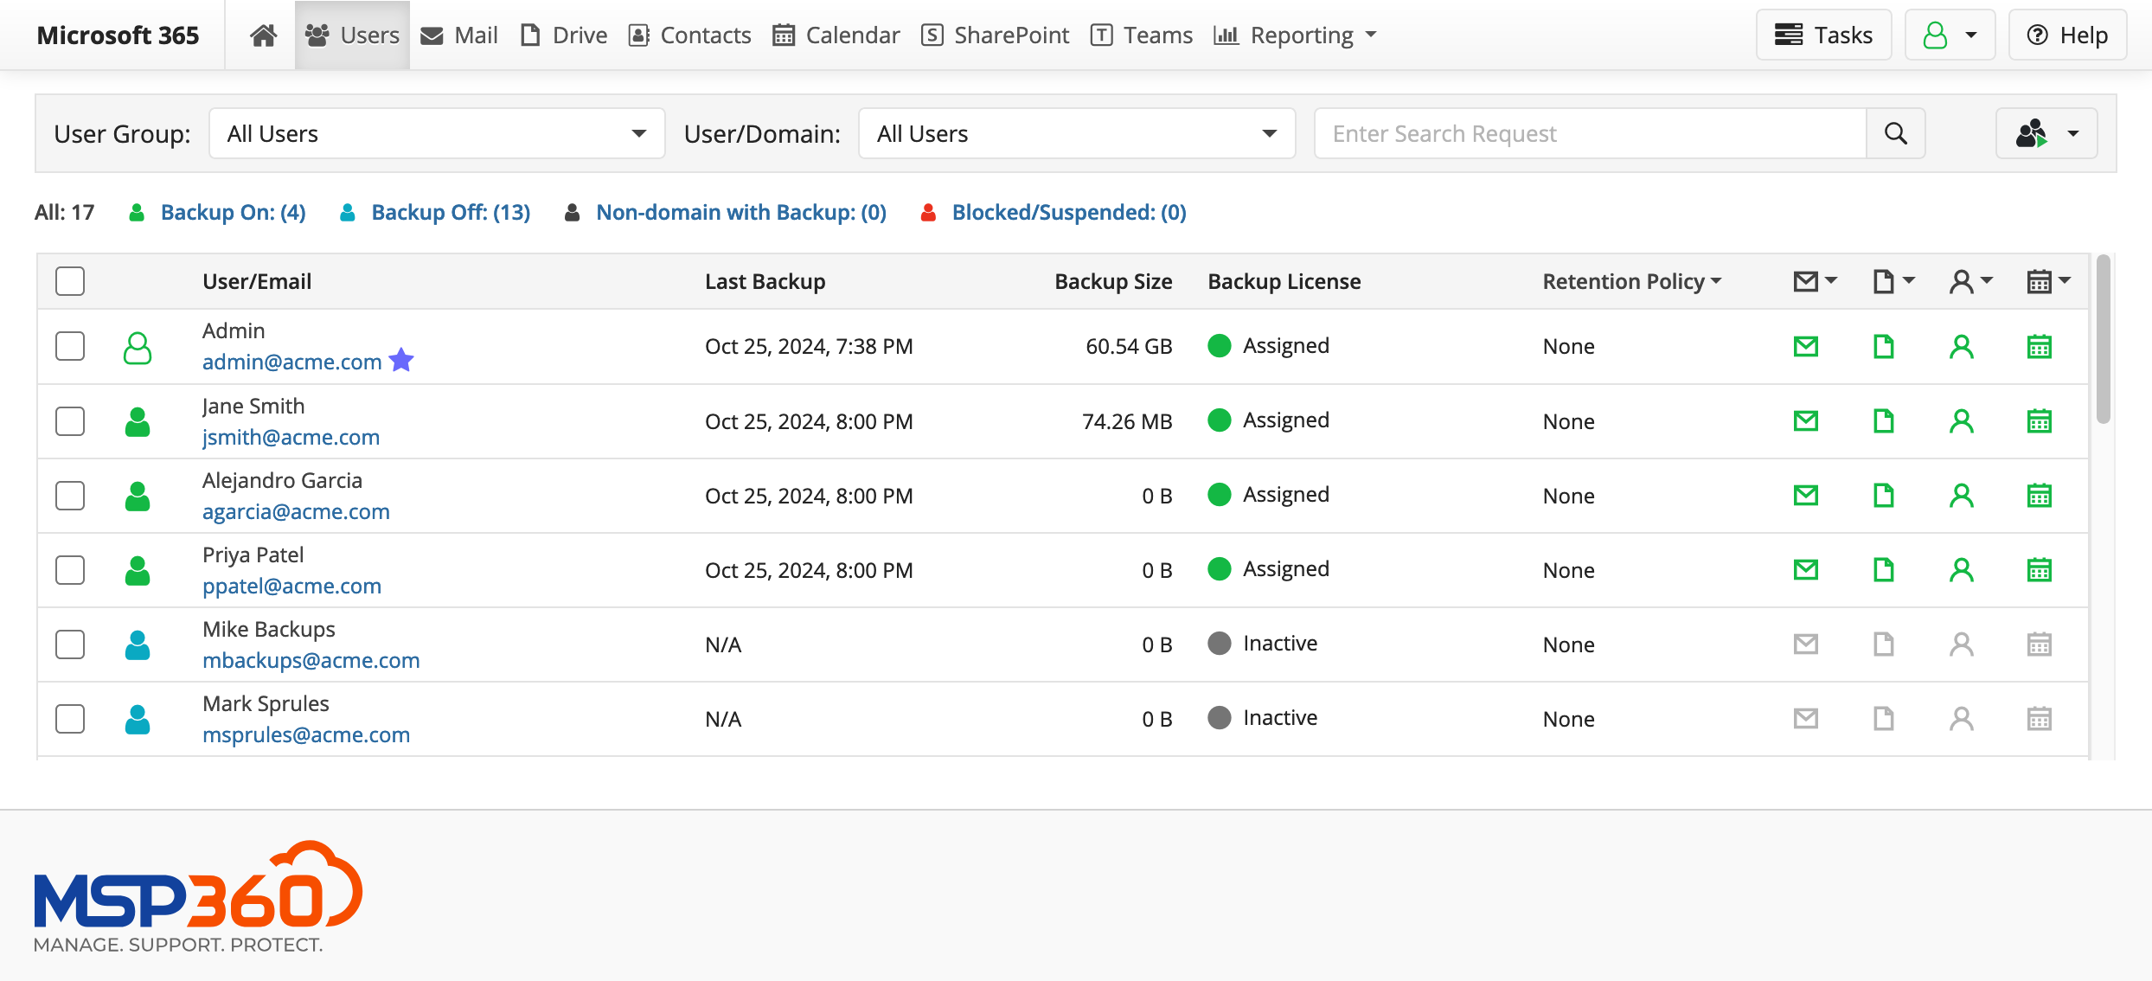The image size is (2152, 981).
Task: Click Admin's calendar backup icon
Action: [x=2039, y=346]
